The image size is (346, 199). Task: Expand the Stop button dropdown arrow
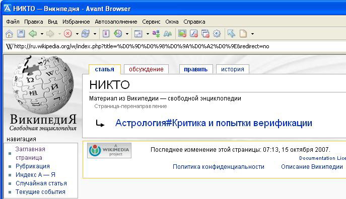77,34
